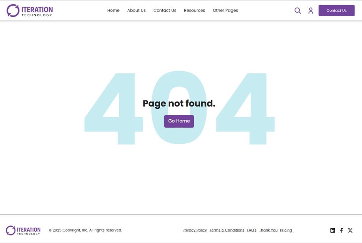The image size is (362, 243).
Task: Open the Resources menu item
Action: tap(194, 10)
